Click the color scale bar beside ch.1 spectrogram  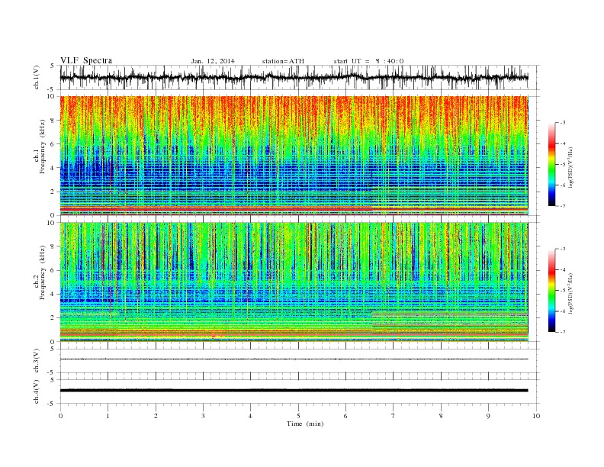[551, 165]
